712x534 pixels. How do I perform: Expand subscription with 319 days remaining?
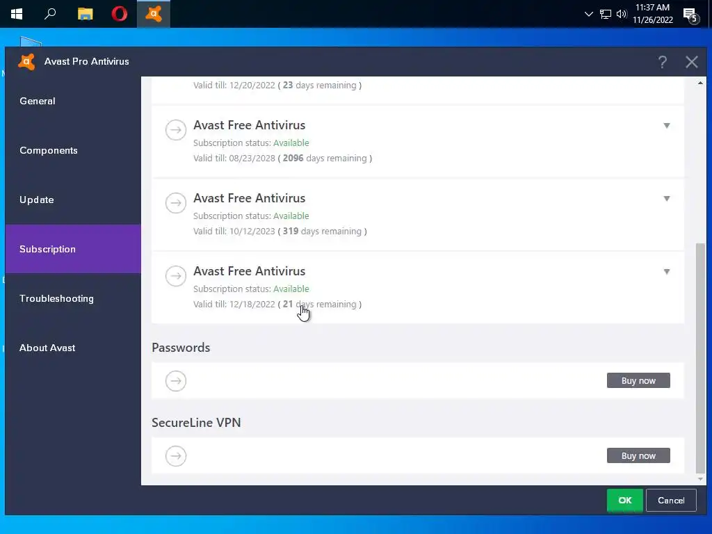click(x=667, y=199)
